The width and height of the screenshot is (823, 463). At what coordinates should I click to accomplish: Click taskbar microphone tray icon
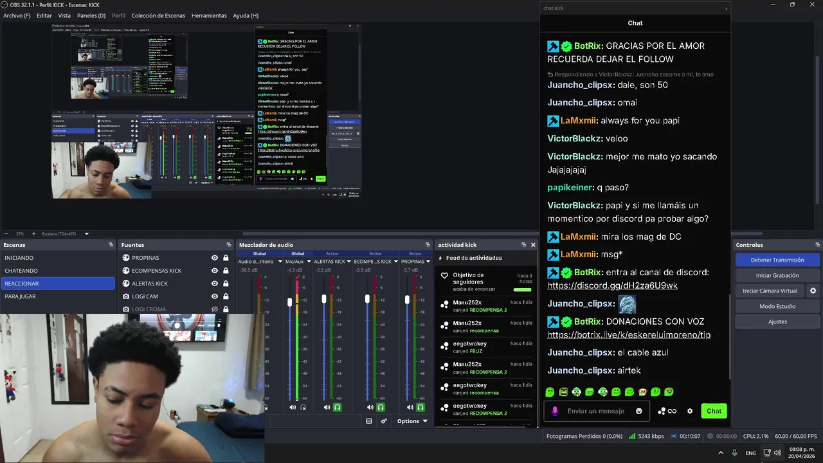735,453
